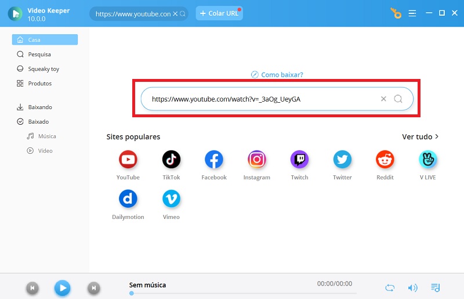Minimize the Video Keeper window

429,13
